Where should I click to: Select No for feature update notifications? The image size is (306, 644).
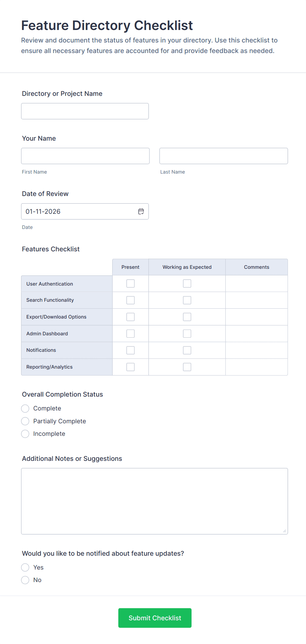pos(25,580)
